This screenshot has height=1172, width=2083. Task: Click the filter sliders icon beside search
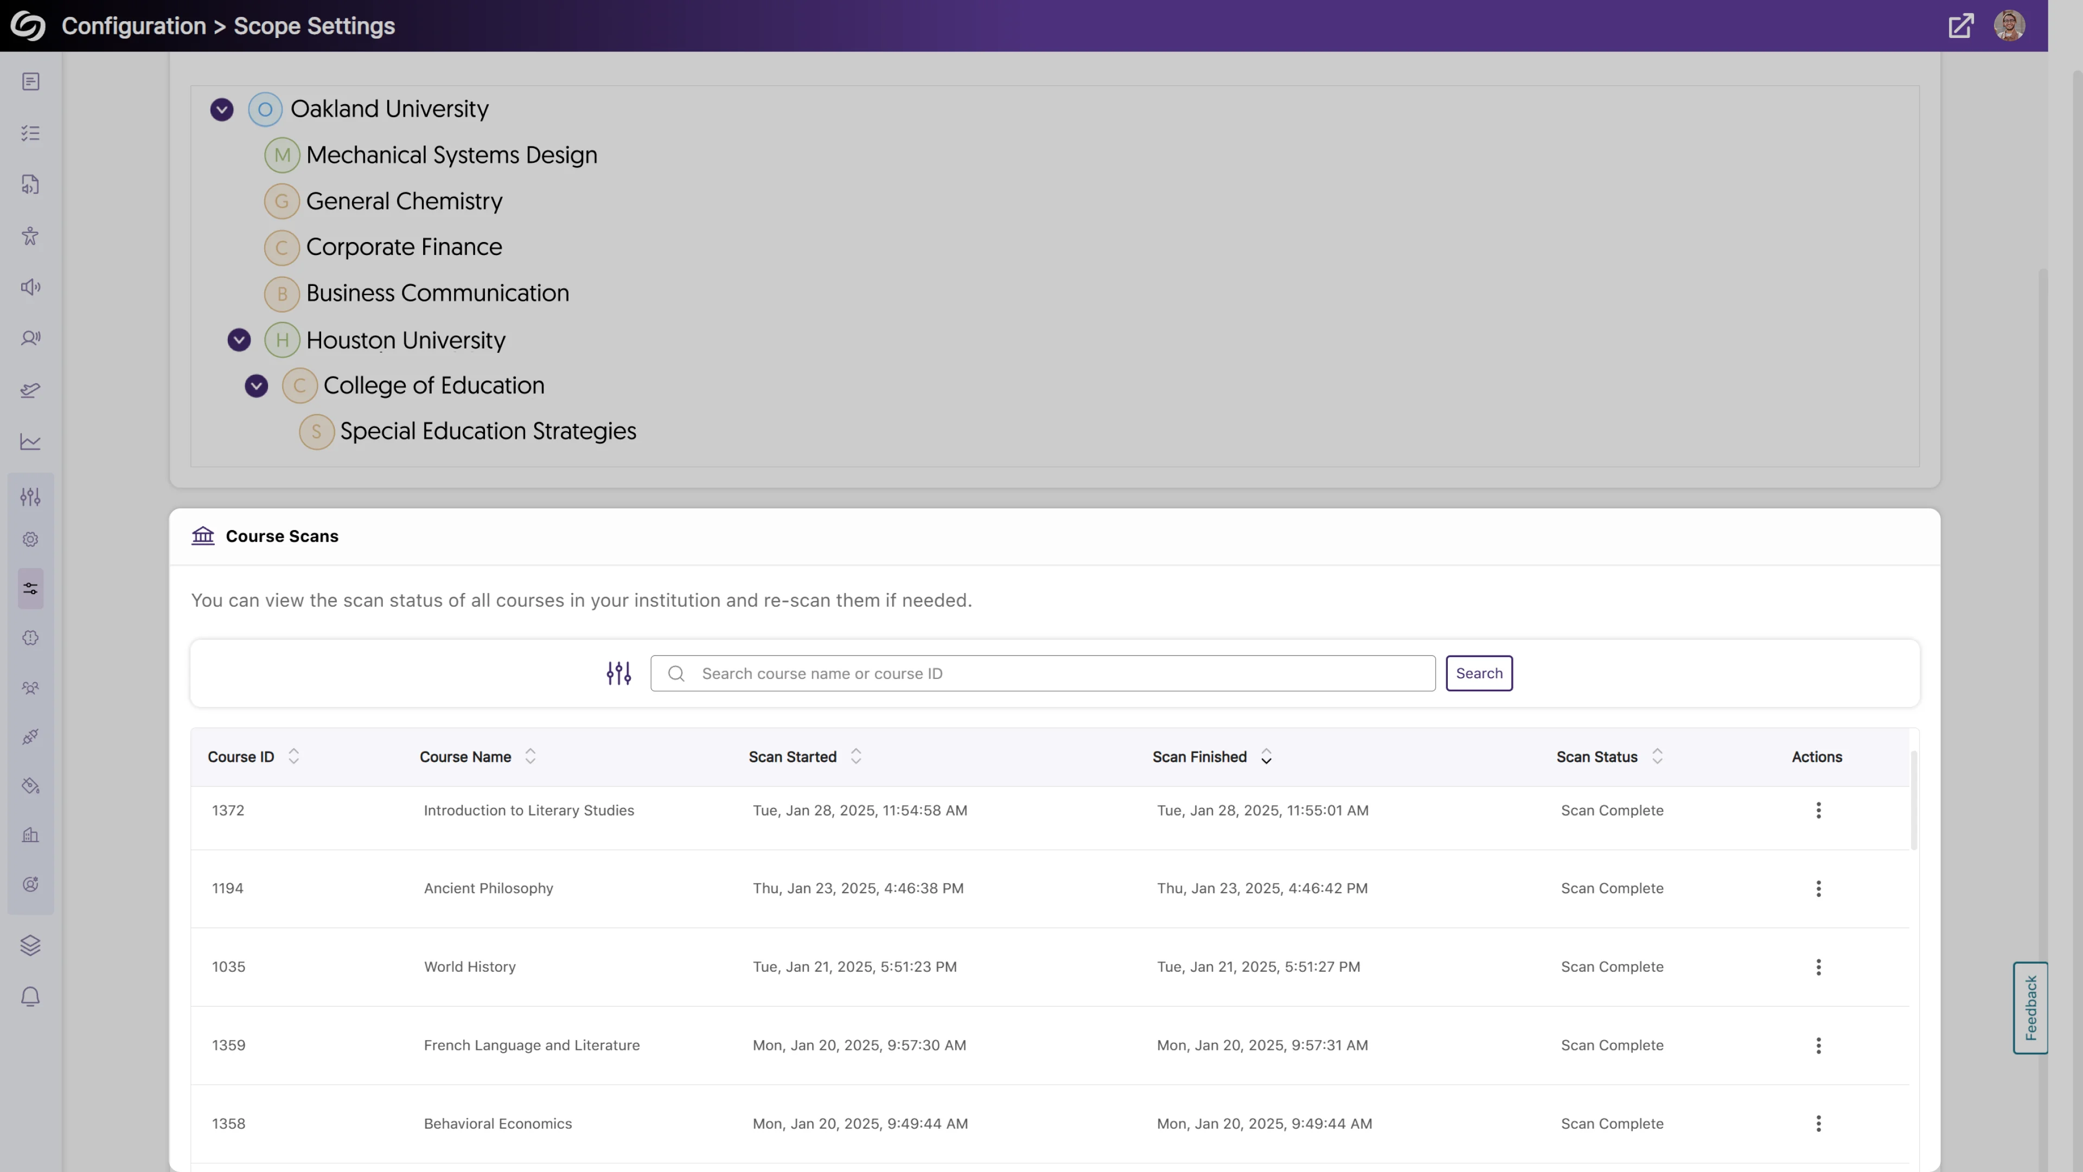(x=618, y=673)
